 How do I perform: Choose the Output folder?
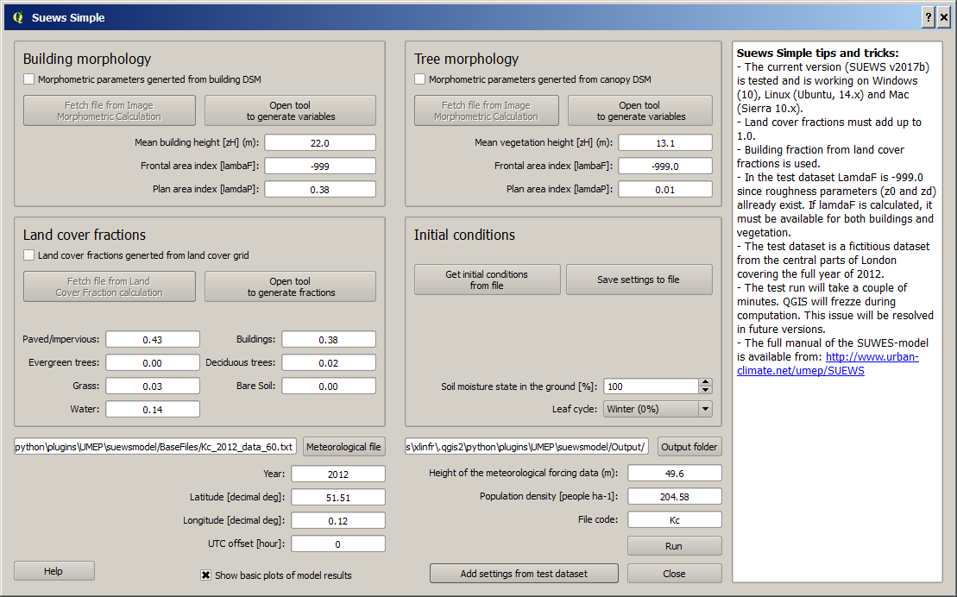(x=689, y=447)
